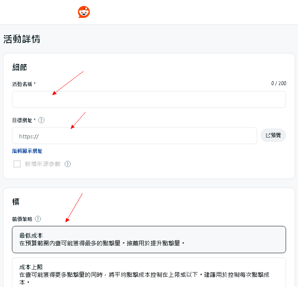This screenshot has width=298, height=287.
Task: Enable the 新增來源參數 checkbox
Action: 17,164
